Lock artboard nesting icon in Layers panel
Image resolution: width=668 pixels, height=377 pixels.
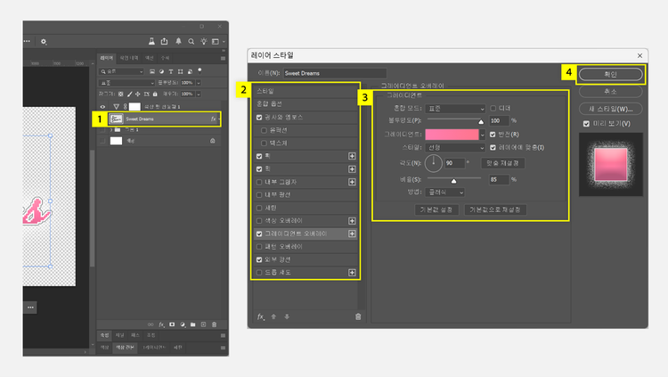[x=147, y=94]
